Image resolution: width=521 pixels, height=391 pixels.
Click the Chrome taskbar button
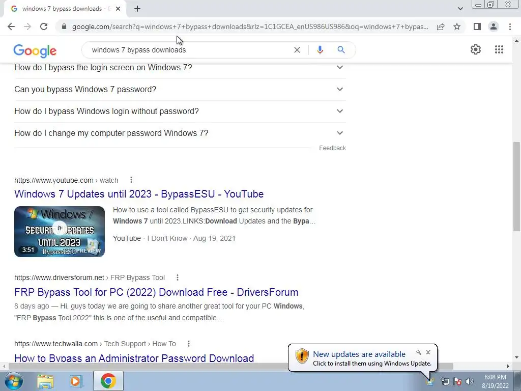[x=108, y=381]
